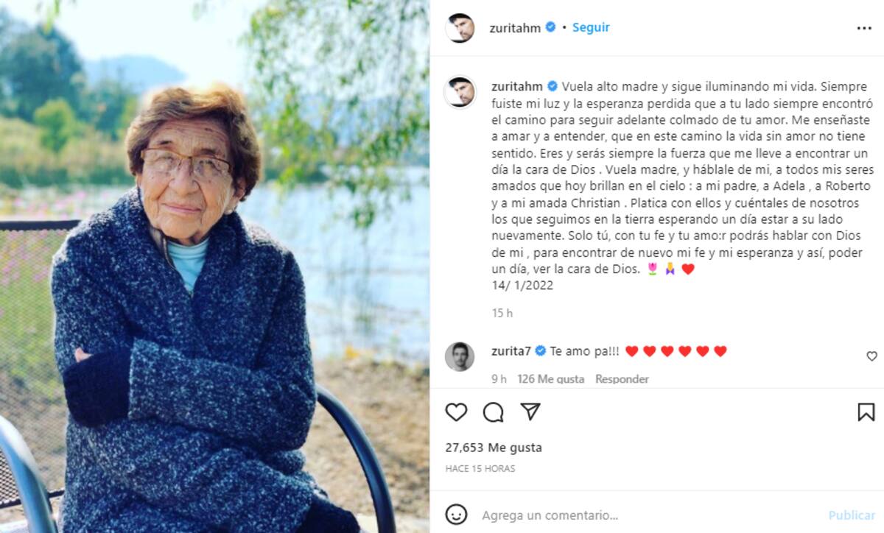Image resolution: width=884 pixels, height=533 pixels.
Task: Open comments with speech bubble icon
Action: tap(494, 412)
